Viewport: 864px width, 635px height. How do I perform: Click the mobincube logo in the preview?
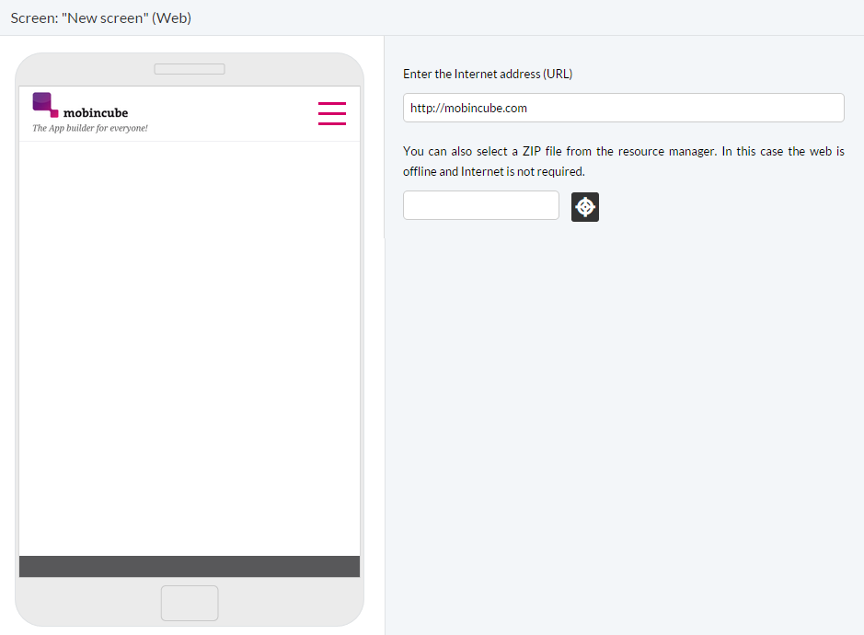point(80,105)
